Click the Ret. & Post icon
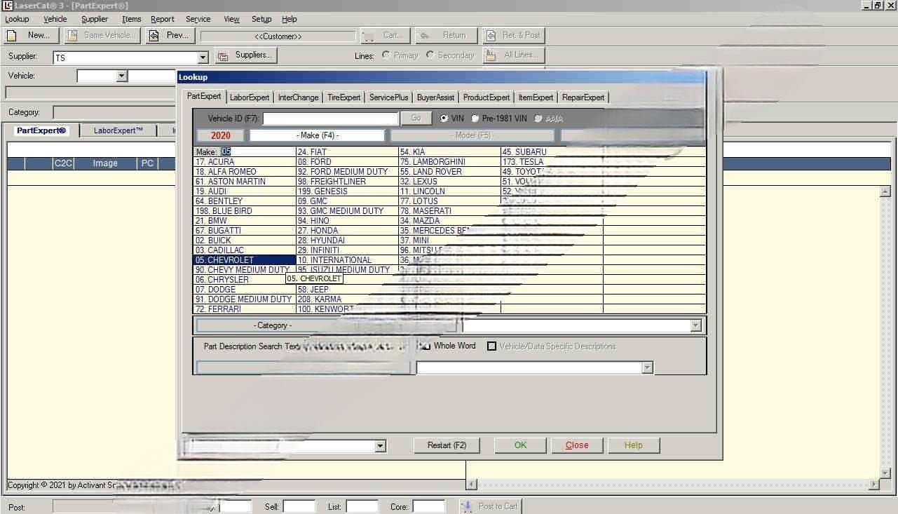 [490, 35]
